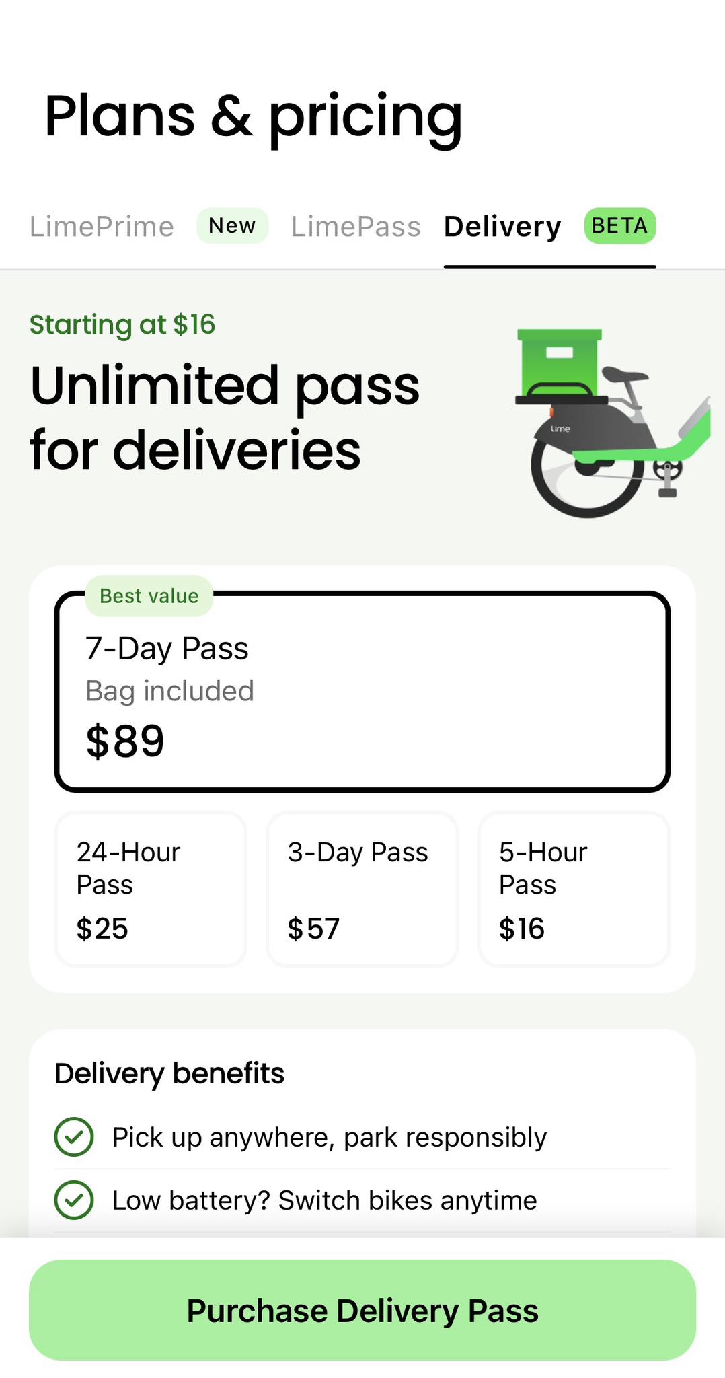Open the Delivery tab
Image resolution: width=725 pixels, height=1378 pixels.
[502, 227]
